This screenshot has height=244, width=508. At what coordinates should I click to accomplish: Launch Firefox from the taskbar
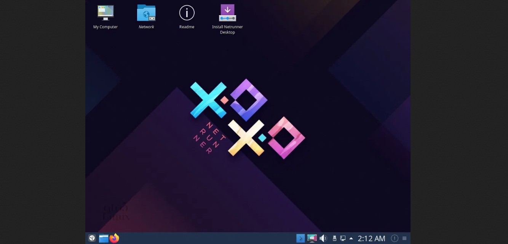coord(114,238)
